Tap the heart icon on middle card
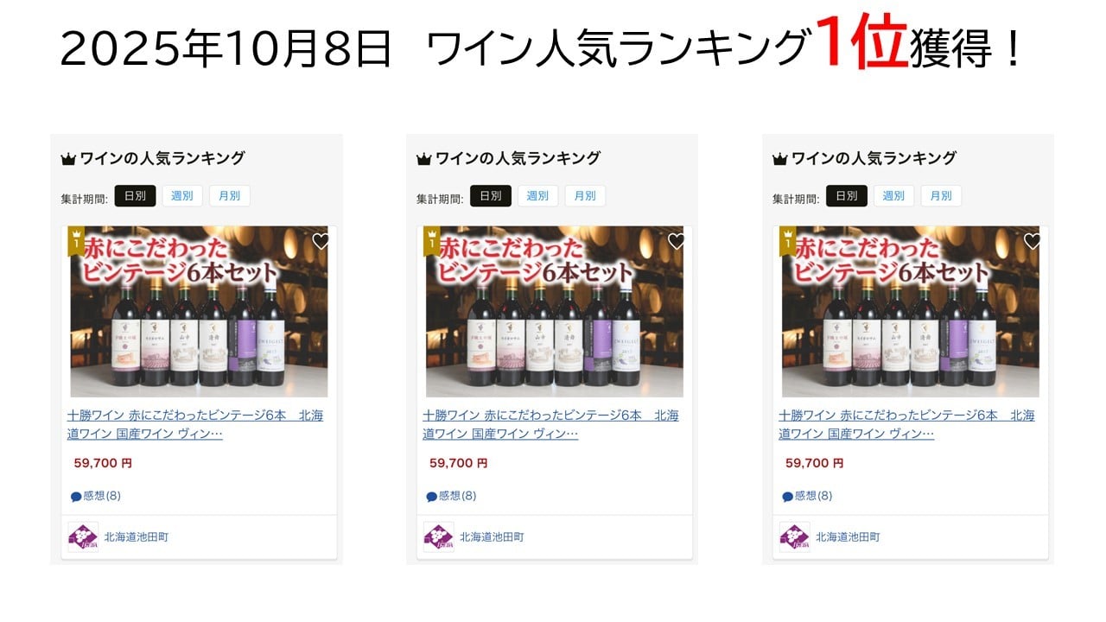 [677, 242]
